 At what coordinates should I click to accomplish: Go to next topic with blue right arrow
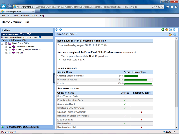tap(60, 30)
